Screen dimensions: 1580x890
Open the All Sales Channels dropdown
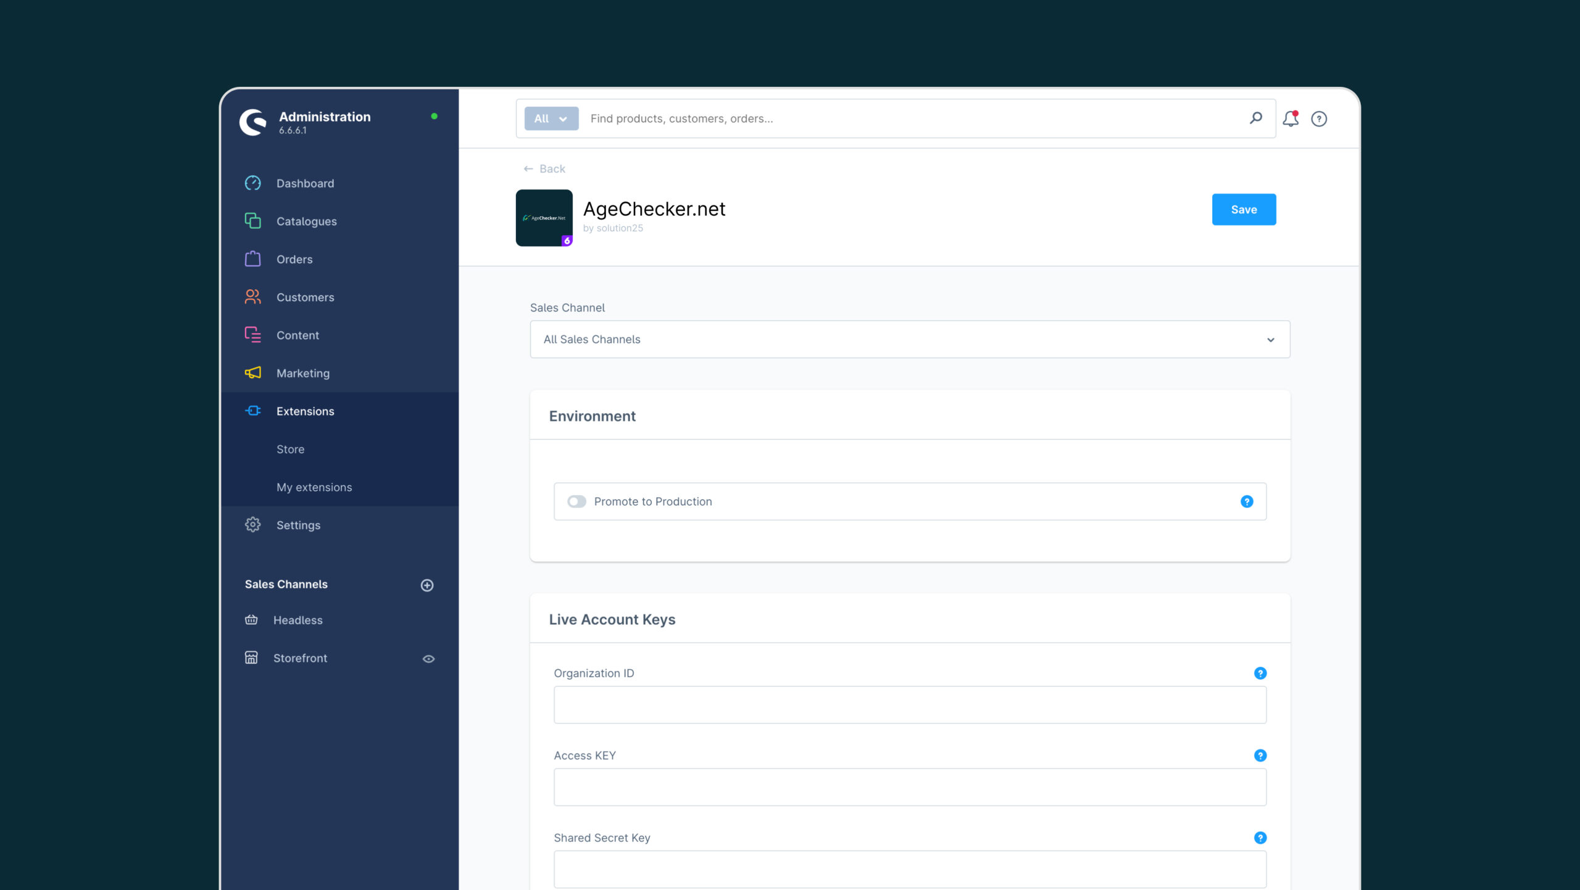910,339
